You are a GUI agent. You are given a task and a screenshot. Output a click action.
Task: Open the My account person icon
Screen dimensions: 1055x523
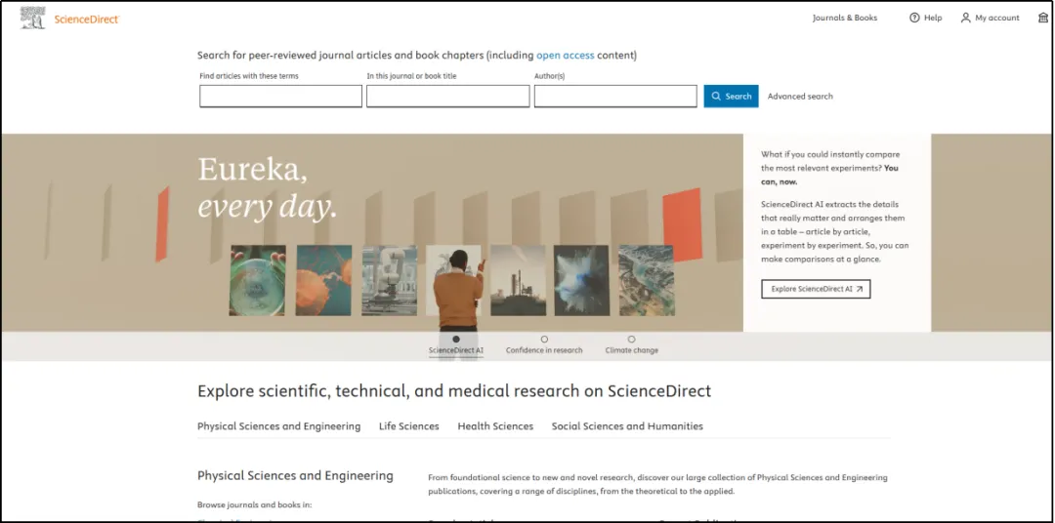tap(965, 18)
